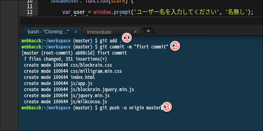This screenshot has height=131, width=263.
Task: Open a new tab with plus button
Action: point(148,31)
